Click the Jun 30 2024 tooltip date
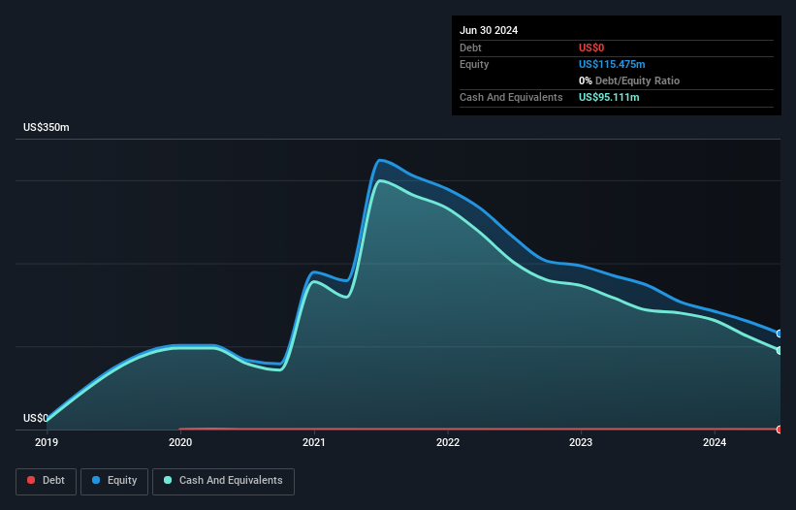Viewport: 796px width, 510px height. tap(489, 30)
